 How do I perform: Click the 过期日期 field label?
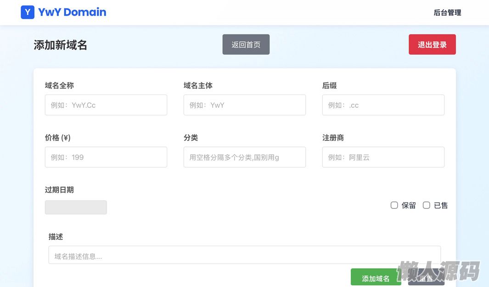59,190
